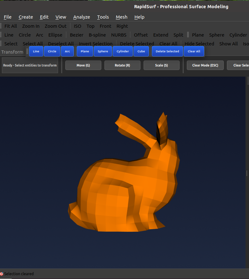Click gray Cylinder item in surface toolbar
The height and width of the screenshot is (279, 249).
pos(238,35)
